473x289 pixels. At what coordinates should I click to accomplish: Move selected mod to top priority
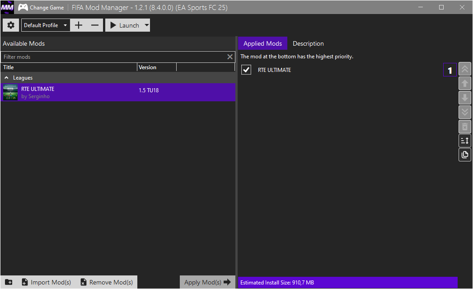(465, 69)
